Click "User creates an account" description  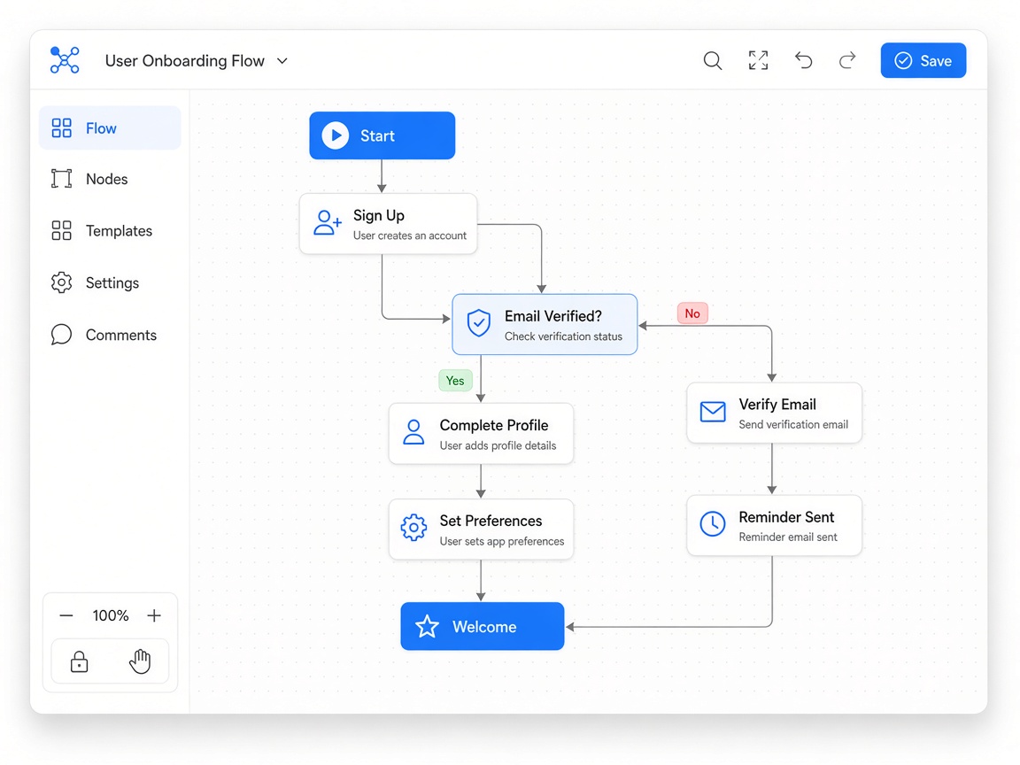(410, 236)
